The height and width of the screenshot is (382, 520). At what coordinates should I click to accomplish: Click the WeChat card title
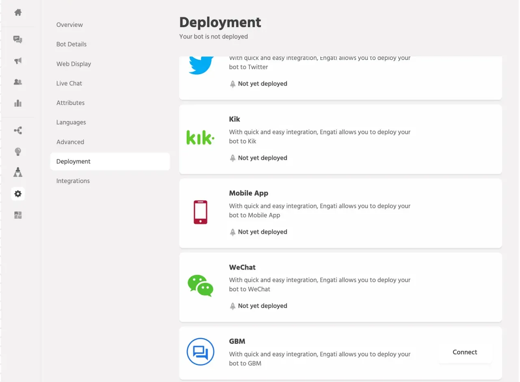tap(242, 267)
